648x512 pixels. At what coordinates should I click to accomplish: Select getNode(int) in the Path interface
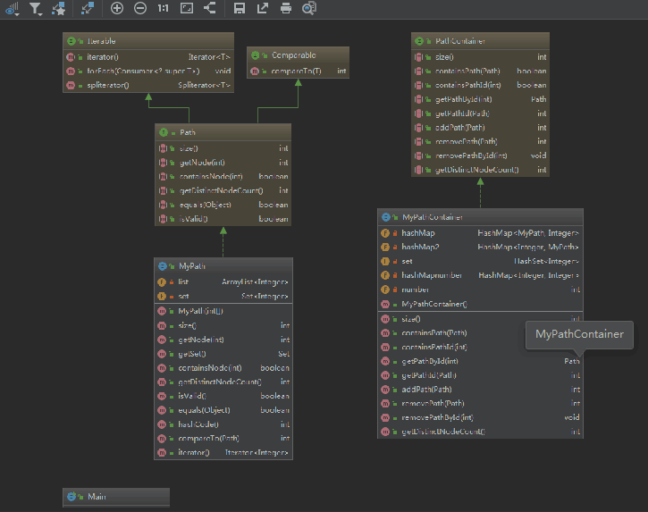pos(223,163)
